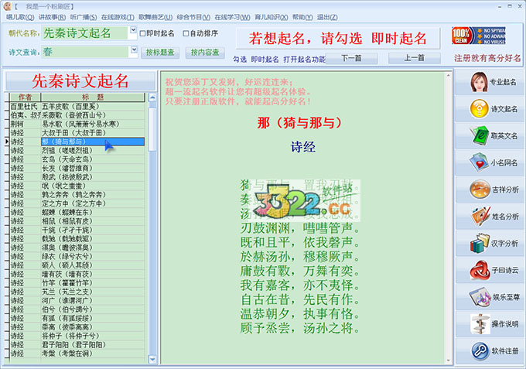Viewport: 526px width, 369px height.
Task: Open the 讲故事(R) menu
Action: point(52,17)
